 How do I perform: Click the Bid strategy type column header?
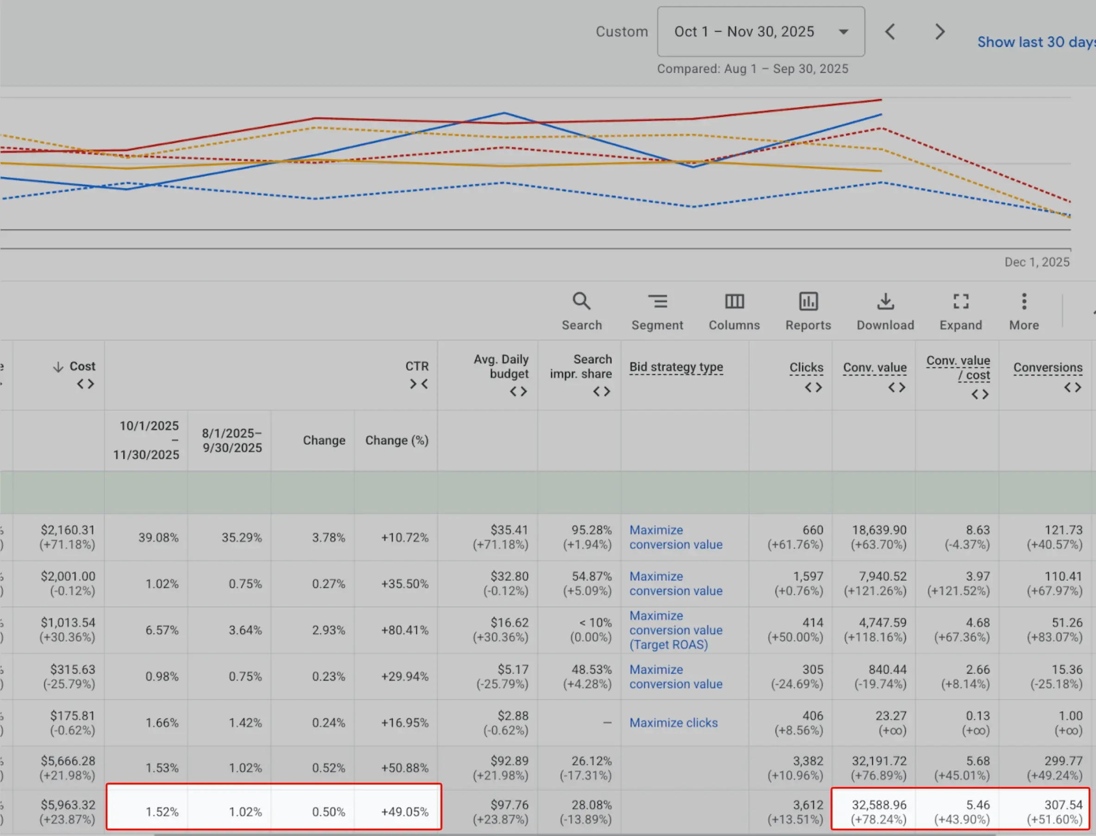tap(676, 367)
